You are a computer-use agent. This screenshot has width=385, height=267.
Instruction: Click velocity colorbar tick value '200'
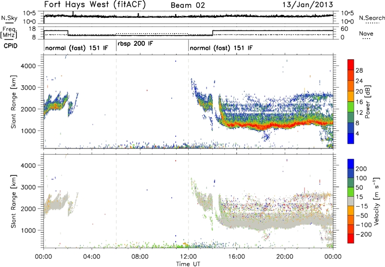pyautogui.click(x=361, y=169)
